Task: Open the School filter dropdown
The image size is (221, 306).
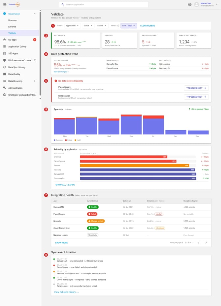Action: coord(102,26)
